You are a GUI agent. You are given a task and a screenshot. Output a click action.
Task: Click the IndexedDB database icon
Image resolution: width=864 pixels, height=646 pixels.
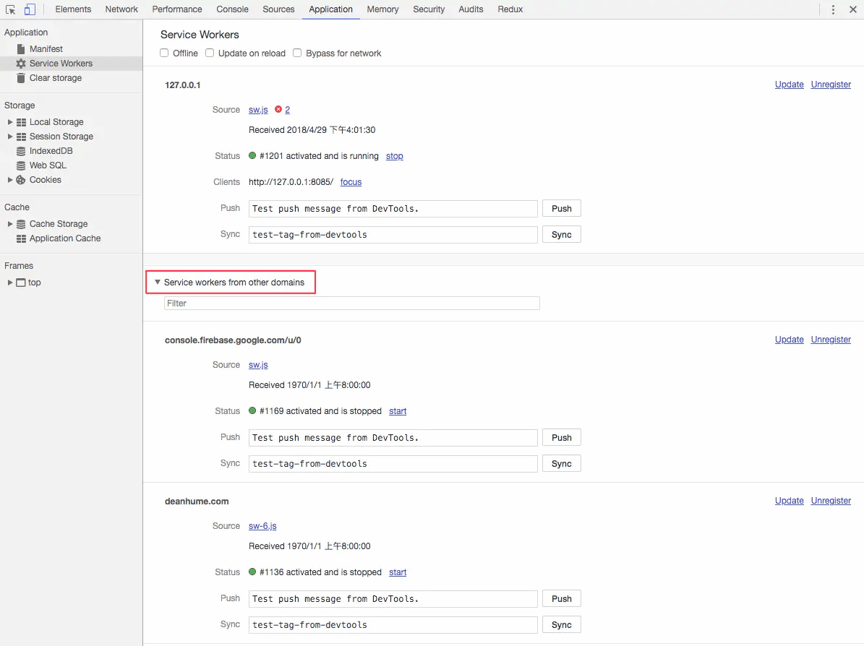[x=21, y=151]
